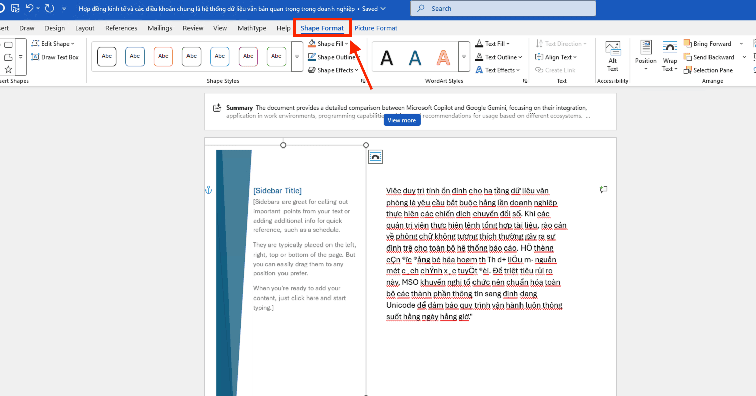Open the Bring Forward dropdown arrow
Viewport: 756px width, 396px height.
(x=741, y=44)
